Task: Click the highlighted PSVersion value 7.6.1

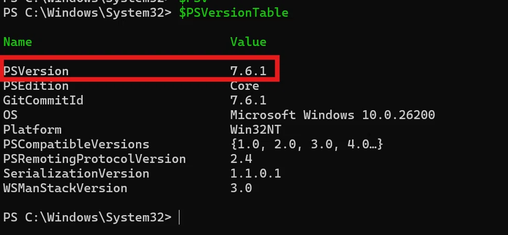Action: [248, 71]
